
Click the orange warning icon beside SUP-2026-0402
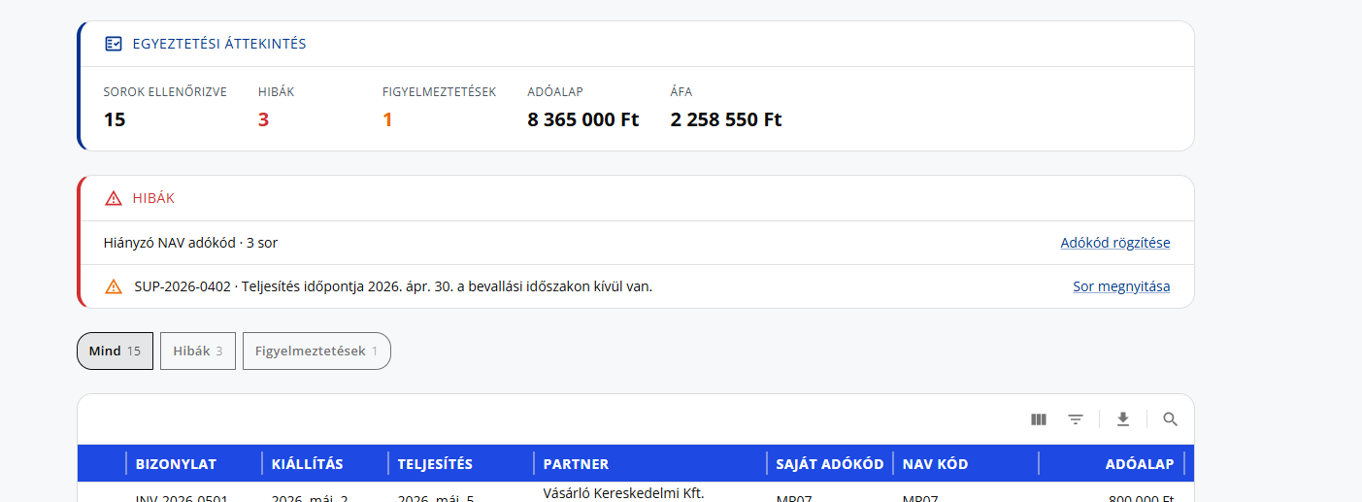coord(114,286)
